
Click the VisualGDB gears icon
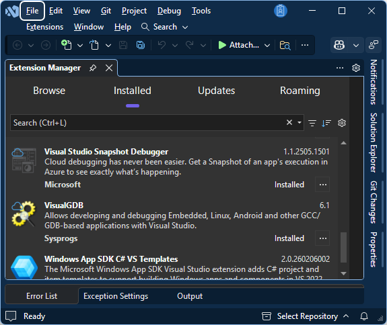pyautogui.click(x=24, y=214)
